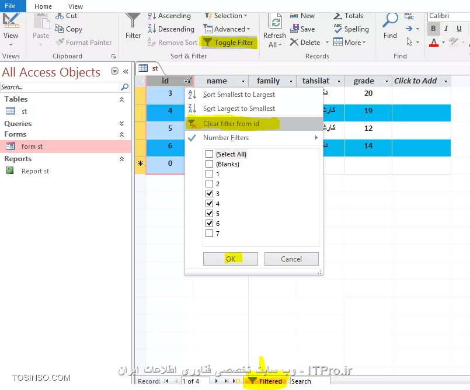This screenshot has height=390, width=470.
Task: Open the Report st object
Action: tap(35, 171)
